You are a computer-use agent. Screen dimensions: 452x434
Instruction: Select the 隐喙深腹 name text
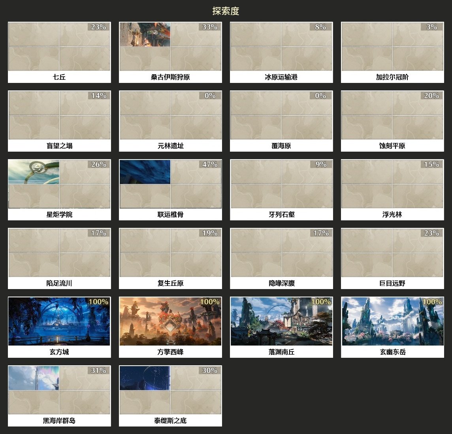point(281,283)
